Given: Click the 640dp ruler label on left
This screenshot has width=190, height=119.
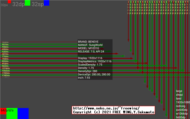Looking at the screenshot, I should pos(5,52).
